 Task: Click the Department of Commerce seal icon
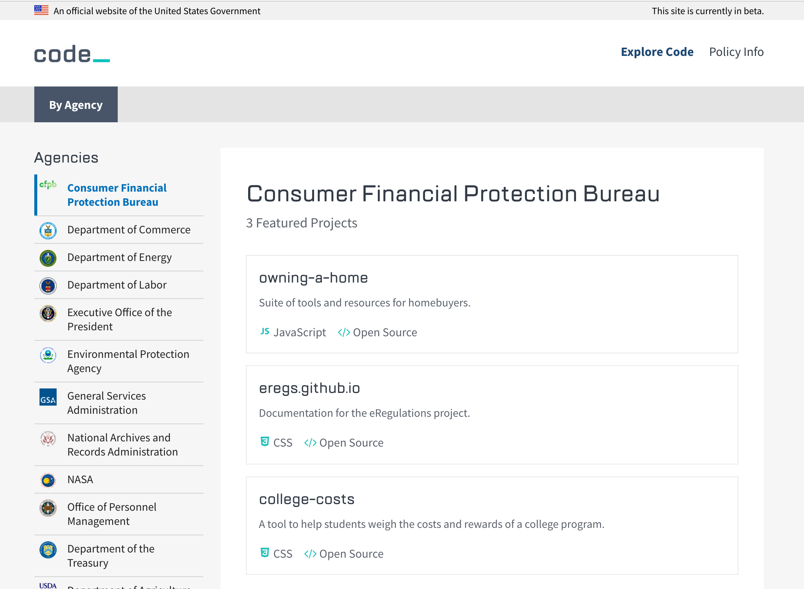point(47,230)
